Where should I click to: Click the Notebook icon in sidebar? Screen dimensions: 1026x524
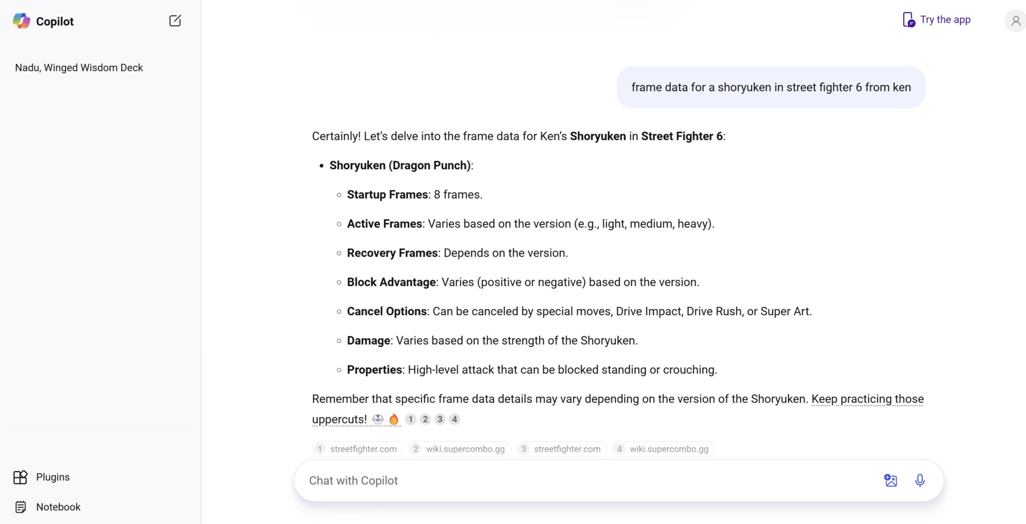(x=20, y=507)
